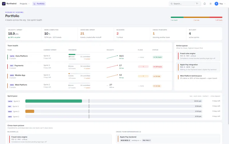Click the red flag count for Payments

coord(143,67)
